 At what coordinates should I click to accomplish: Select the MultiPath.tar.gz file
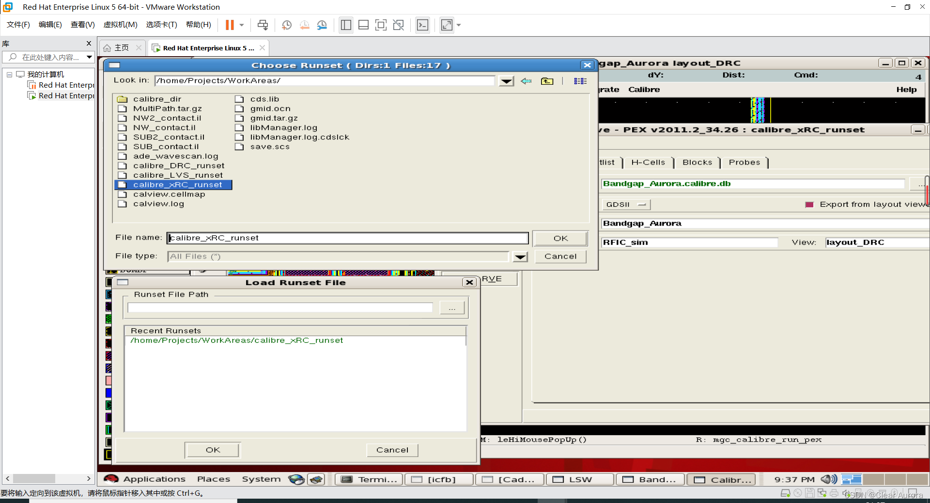coord(160,108)
